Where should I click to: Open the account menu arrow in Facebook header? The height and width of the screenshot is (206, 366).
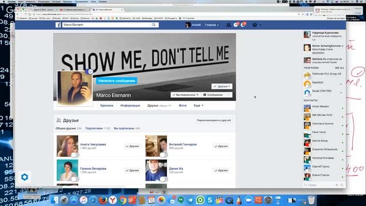click(261, 25)
